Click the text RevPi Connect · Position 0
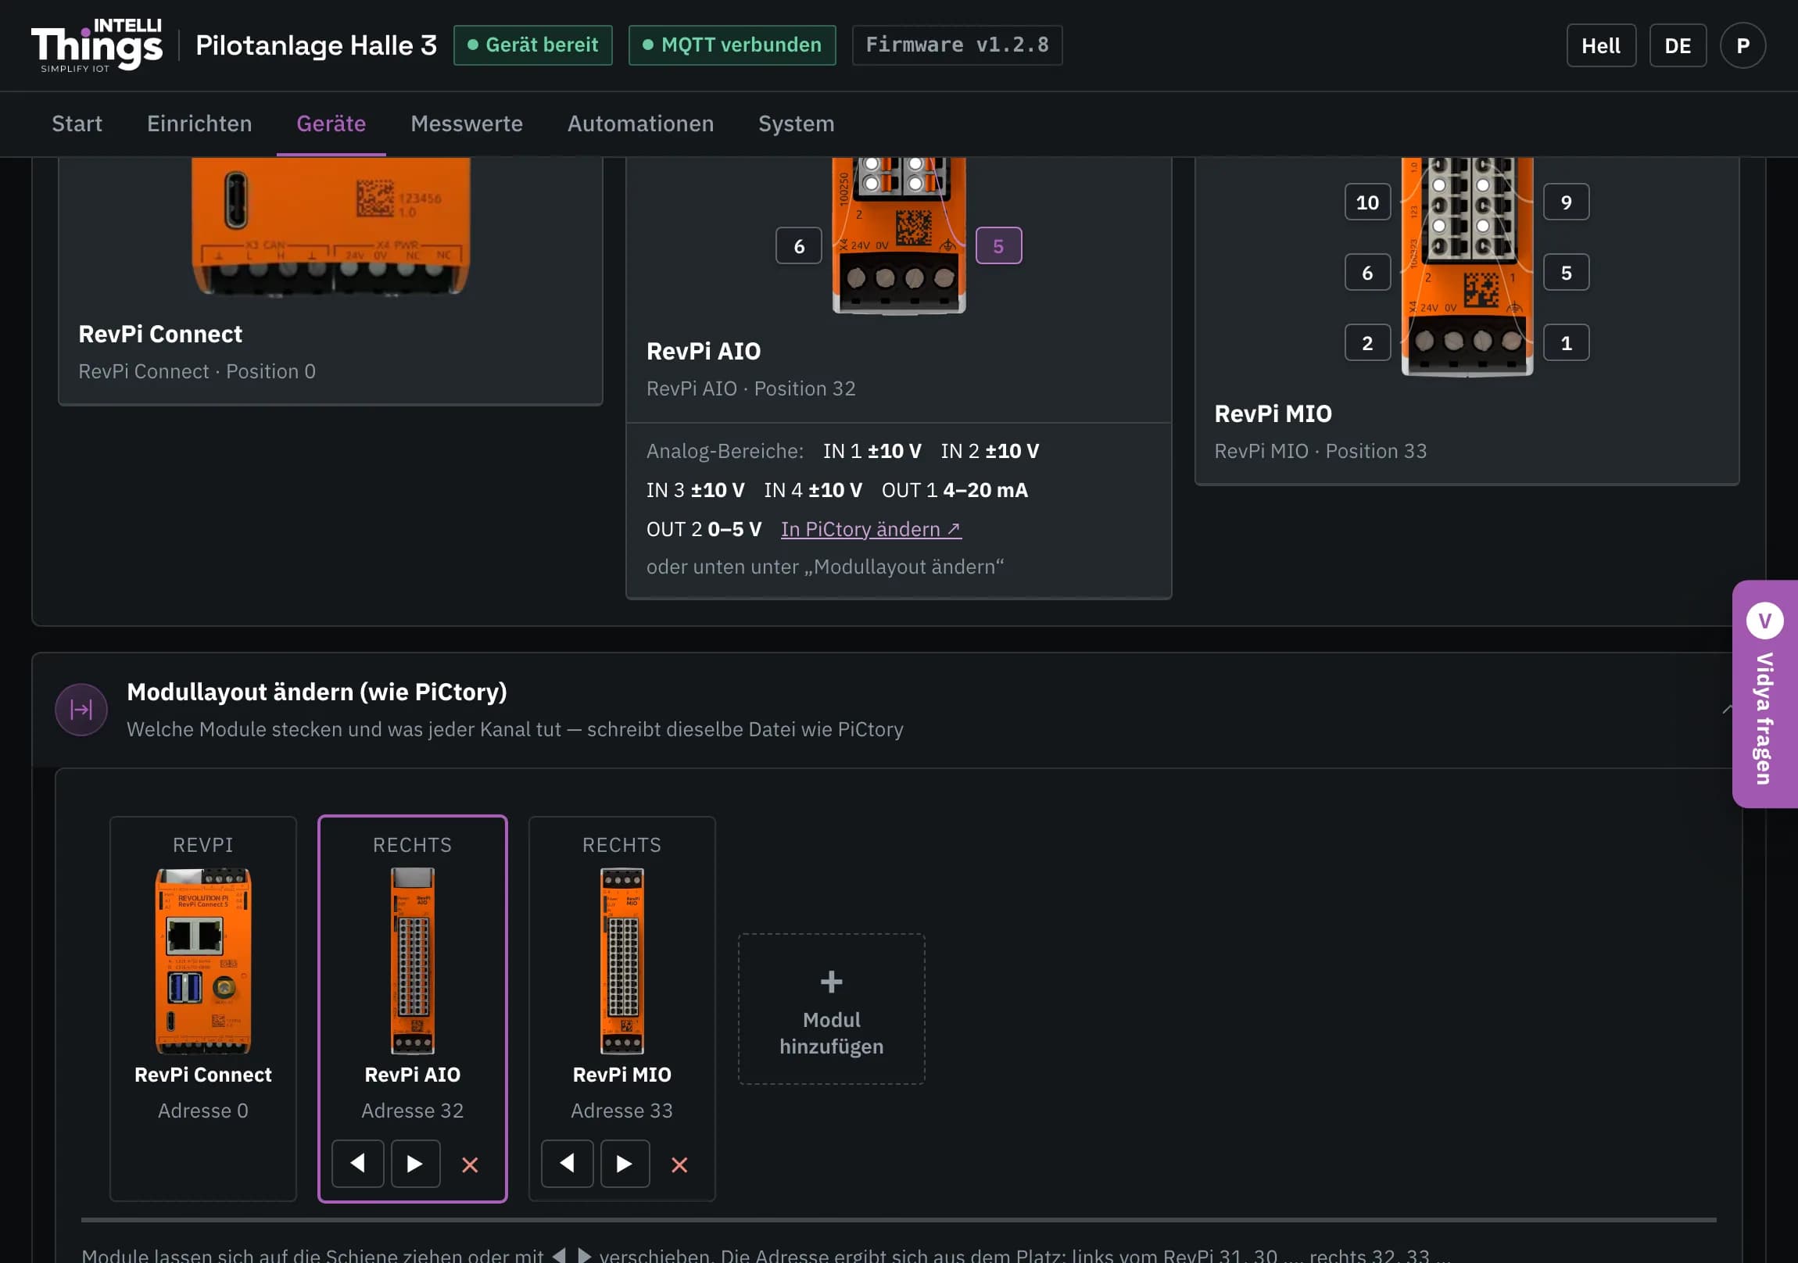Screen dimensions: 1798x1263 (197, 372)
